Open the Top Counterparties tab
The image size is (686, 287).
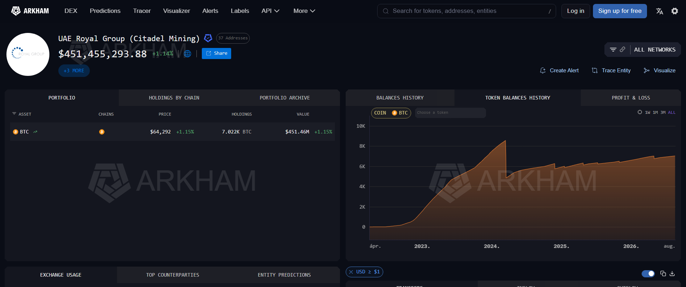click(173, 275)
